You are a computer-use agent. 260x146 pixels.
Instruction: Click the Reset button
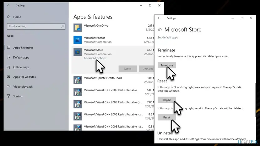click(167, 117)
